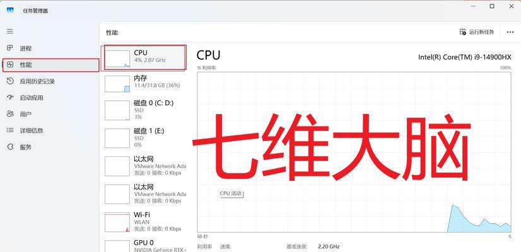Screen dimensions: 521x252
Task: Click the '% 利用率' graph label
Action: [206, 68]
